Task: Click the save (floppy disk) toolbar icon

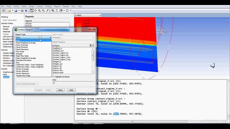Action: (16, 11)
